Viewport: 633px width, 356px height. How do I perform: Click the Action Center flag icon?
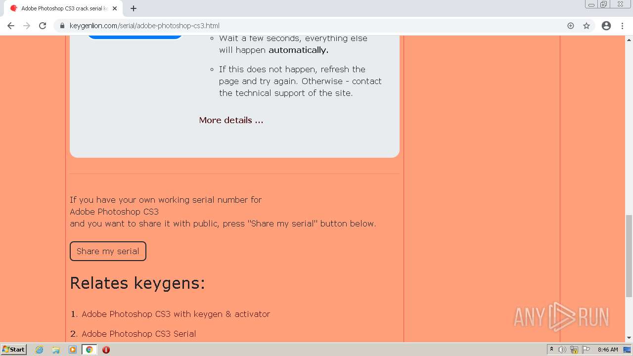point(586,350)
